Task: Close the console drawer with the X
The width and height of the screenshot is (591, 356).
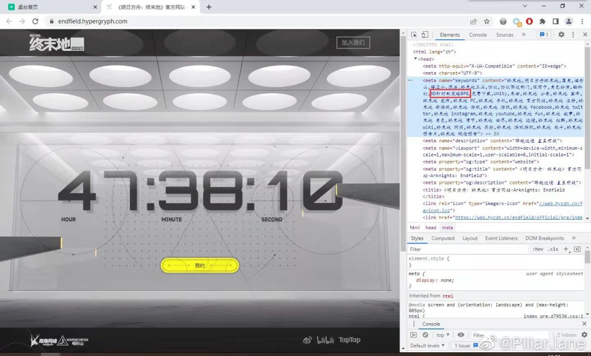Action: point(584,324)
